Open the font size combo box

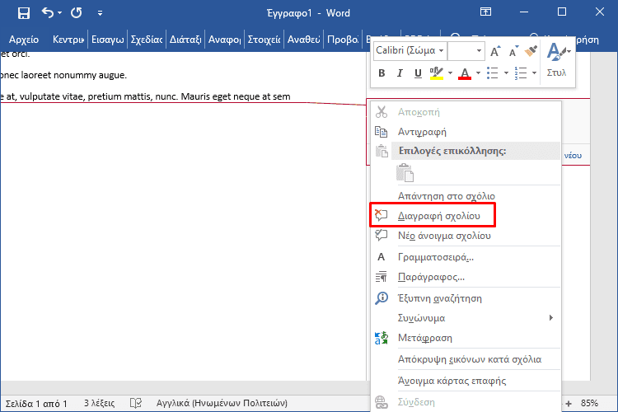(x=466, y=51)
